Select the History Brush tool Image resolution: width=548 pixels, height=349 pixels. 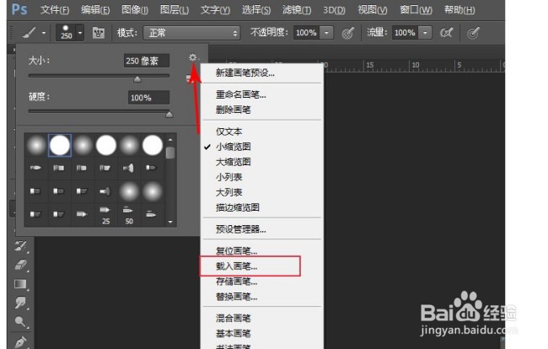[21, 246]
